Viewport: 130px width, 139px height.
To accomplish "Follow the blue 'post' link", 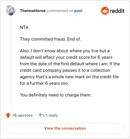I will coord(78,11).
